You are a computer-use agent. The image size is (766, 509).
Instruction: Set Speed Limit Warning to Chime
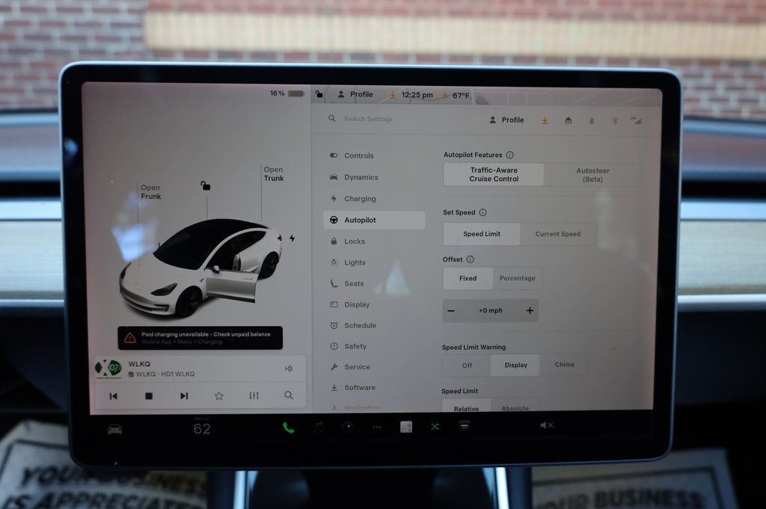[x=566, y=365]
